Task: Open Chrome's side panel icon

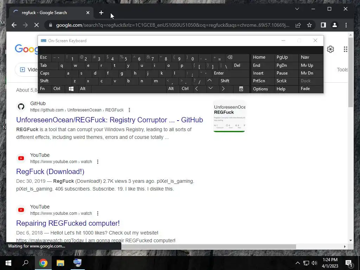Action: (323, 25)
